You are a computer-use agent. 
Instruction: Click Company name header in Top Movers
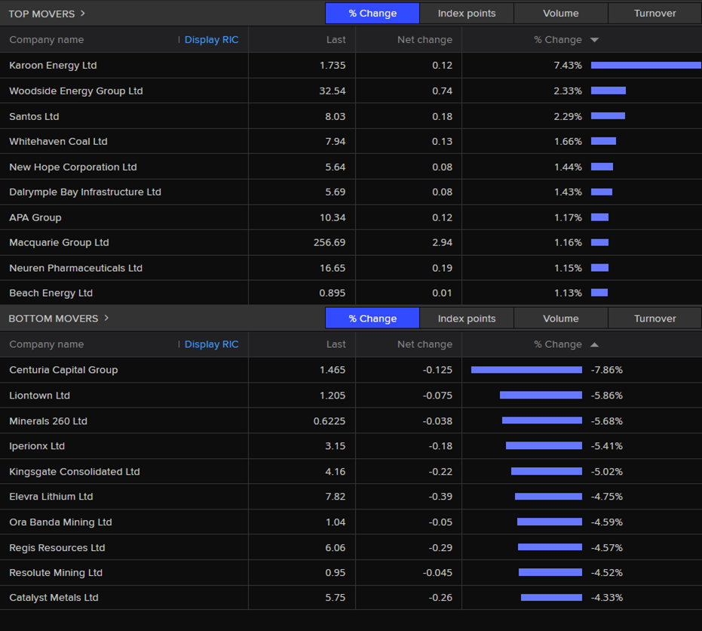(x=47, y=40)
